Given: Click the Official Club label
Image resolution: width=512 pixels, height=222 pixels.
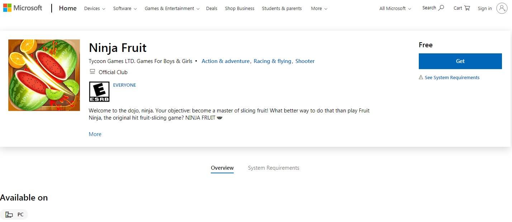Looking at the screenshot, I should click(x=113, y=72).
